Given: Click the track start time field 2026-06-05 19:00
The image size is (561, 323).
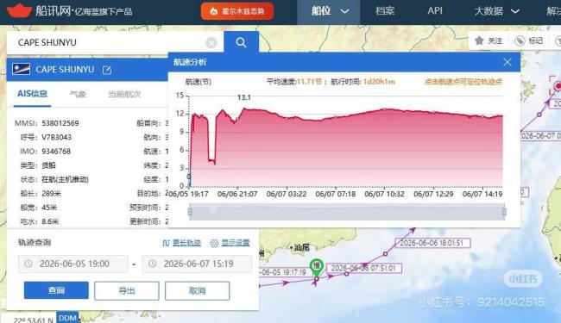Looking at the screenshot, I should (x=73, y=264).
